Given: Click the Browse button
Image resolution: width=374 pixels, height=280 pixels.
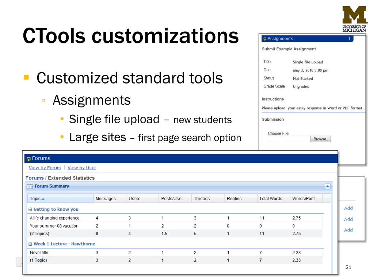Looking at the screenshot, I should tap(320, 139).
